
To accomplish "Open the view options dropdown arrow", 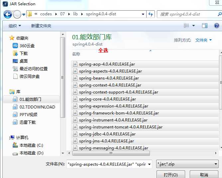I will 193,26.
